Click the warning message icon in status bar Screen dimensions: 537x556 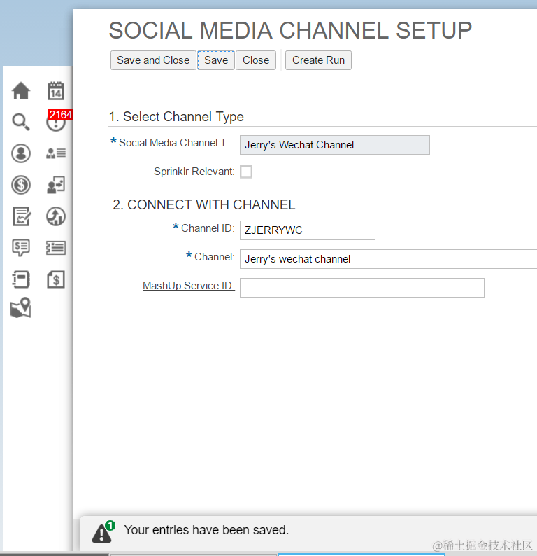click(x=103, y=531)
